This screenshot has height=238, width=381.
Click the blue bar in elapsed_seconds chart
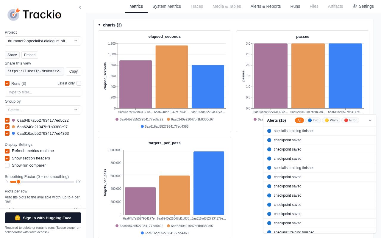208,87
